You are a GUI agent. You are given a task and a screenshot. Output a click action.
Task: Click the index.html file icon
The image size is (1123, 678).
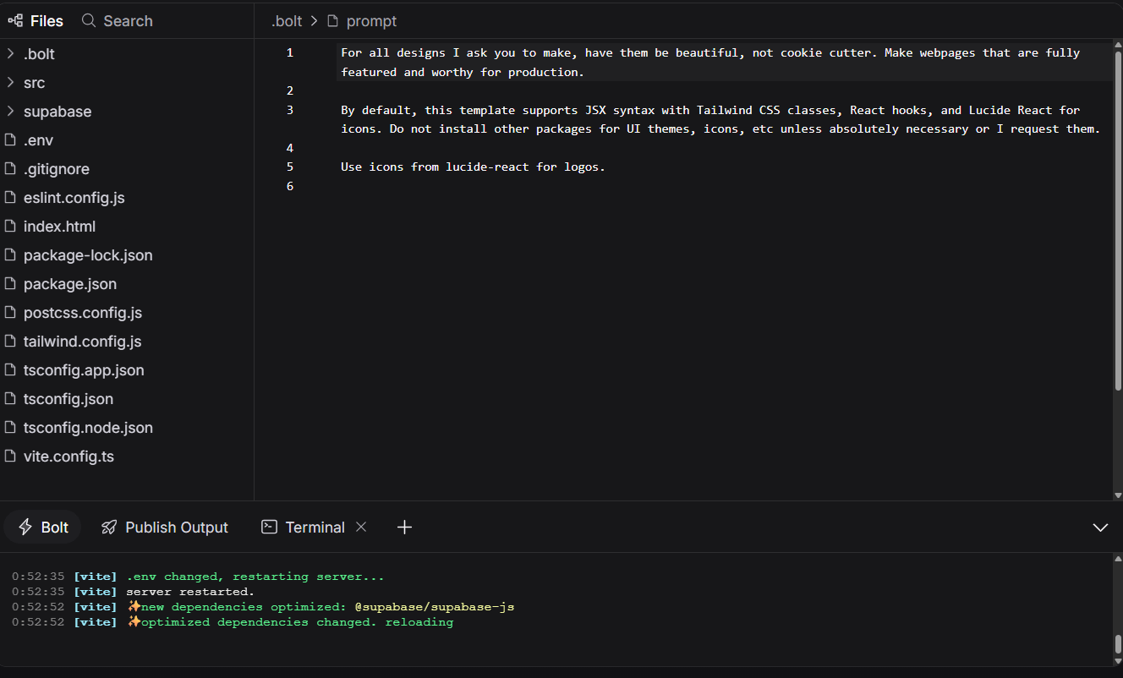click(x=10, y=227)
